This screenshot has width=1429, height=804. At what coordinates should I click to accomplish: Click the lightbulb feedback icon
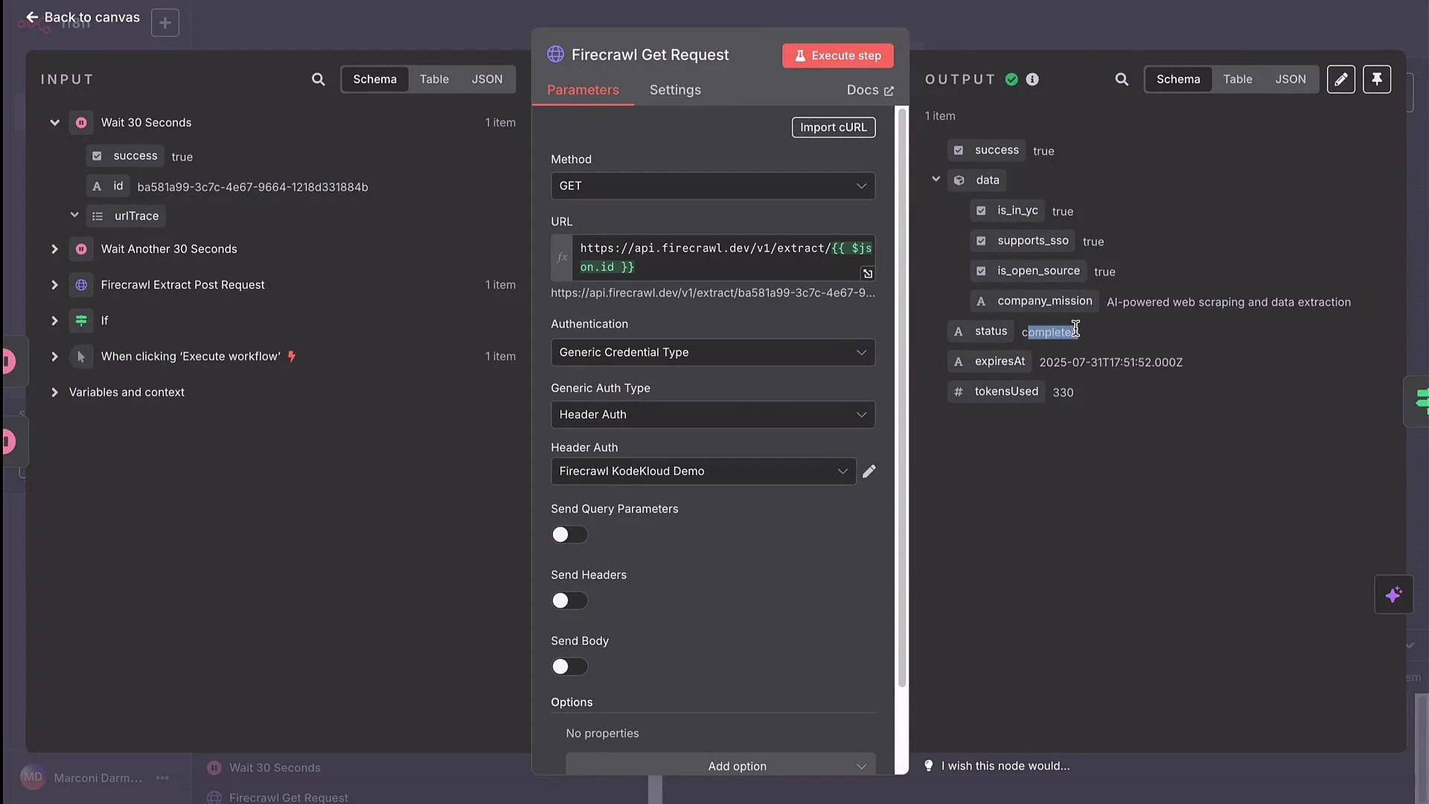[928, 765]
